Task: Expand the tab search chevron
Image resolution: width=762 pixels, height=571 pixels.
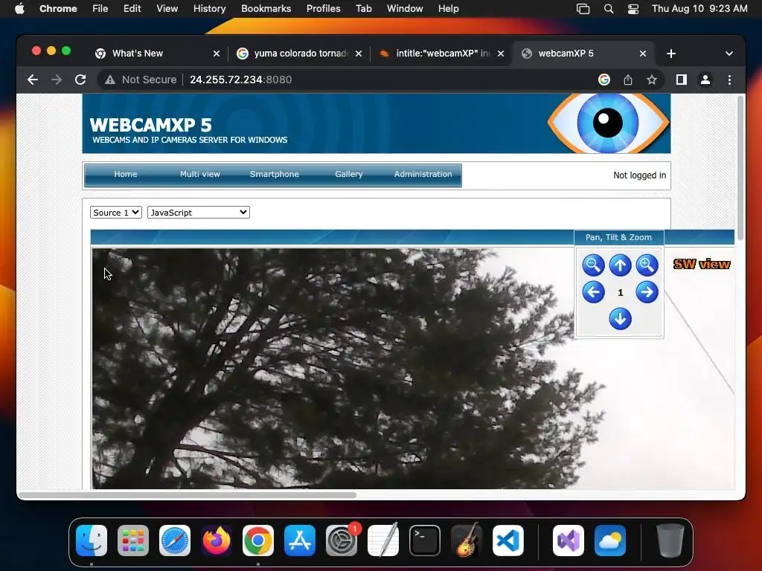Action: tap(729, 54)
